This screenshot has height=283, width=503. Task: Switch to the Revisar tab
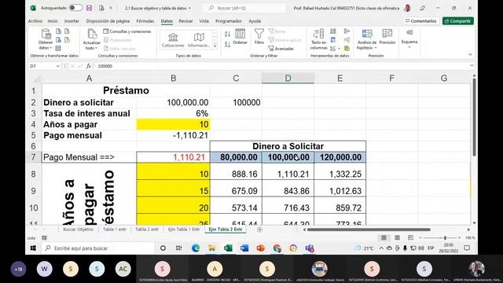185,21
